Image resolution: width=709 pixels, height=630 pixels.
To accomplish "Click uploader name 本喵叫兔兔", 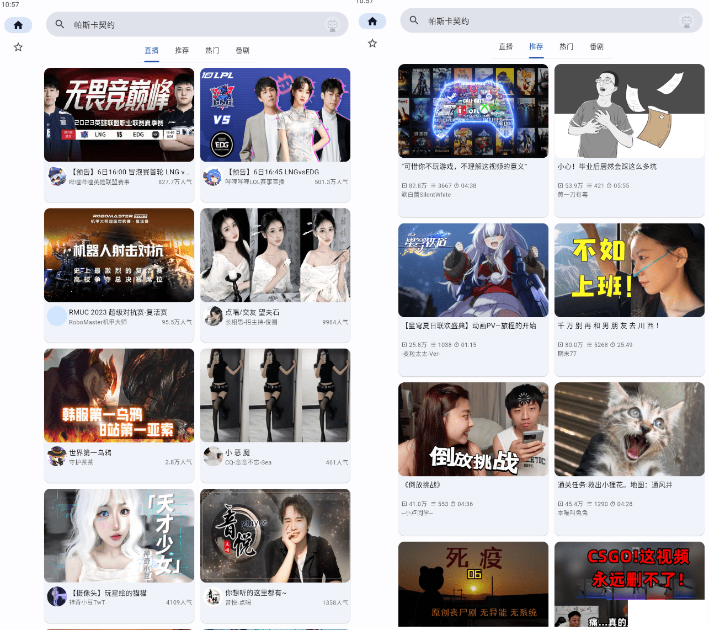I will pos(573,512).
